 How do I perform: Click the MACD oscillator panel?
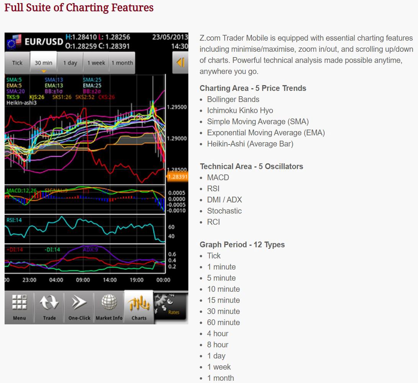(84, 199)
